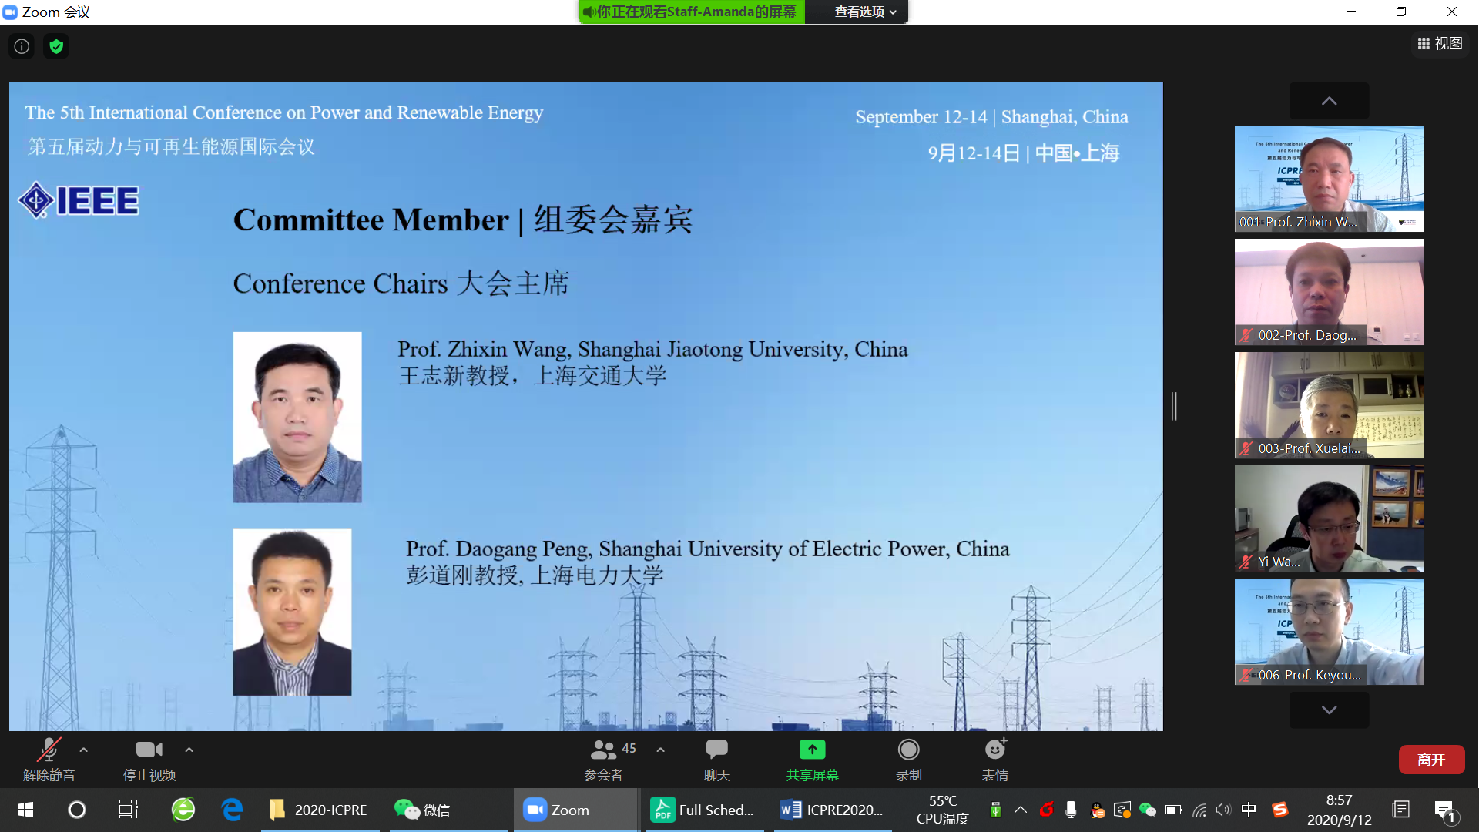Start recording with 录制 icon
The height and width of the screenshot is (832, 1479).
[x=908, y=750]
